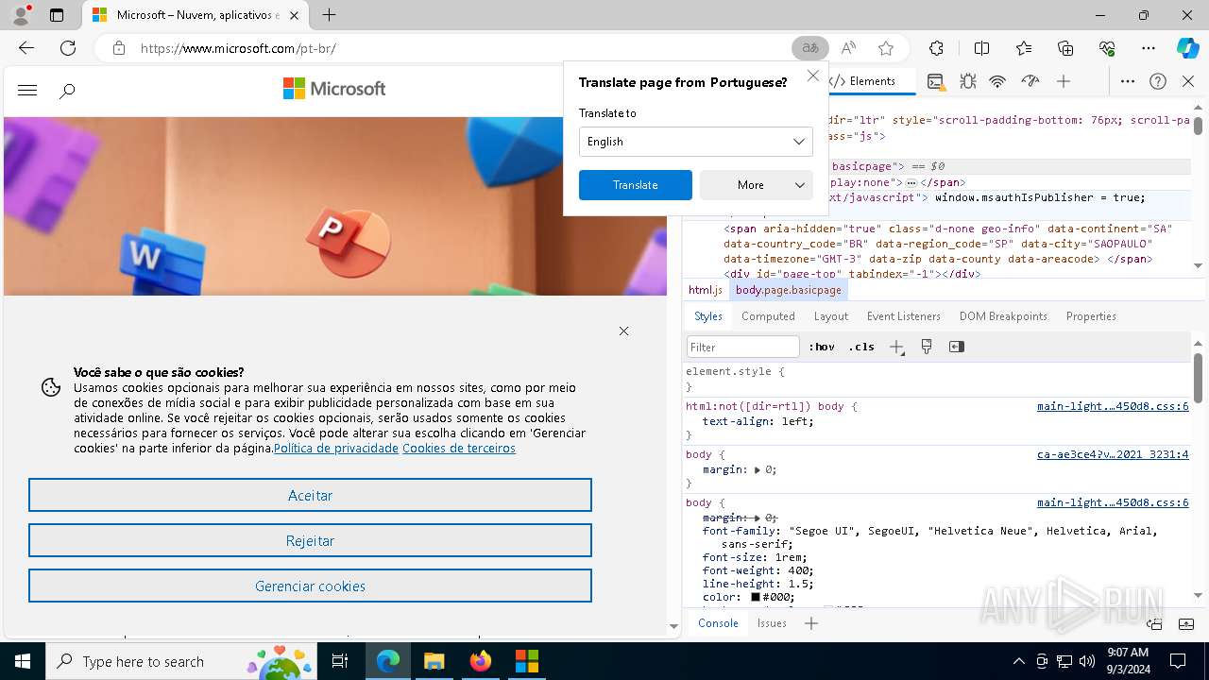Toggle computed styles sidebar icon
The width and height of the screenshot is (1209, 680).
957,347
